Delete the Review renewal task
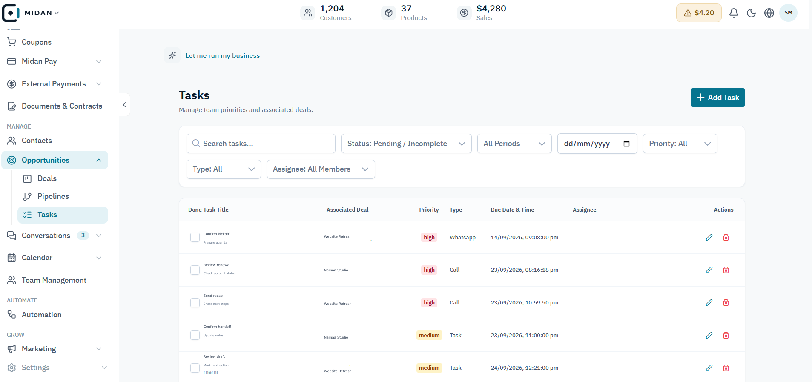812x382 pixels. [726, 270]
